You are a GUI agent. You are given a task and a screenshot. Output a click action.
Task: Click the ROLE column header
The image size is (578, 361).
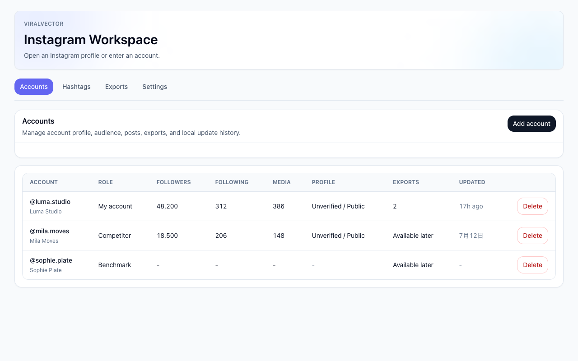tap(106, 182)
